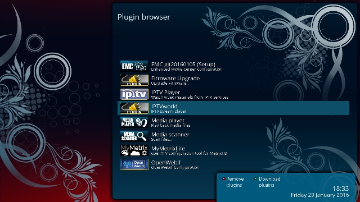Screen dimensions: 360x202
Task: Click the Remove plugins button
Action: [x=233, y=182]
